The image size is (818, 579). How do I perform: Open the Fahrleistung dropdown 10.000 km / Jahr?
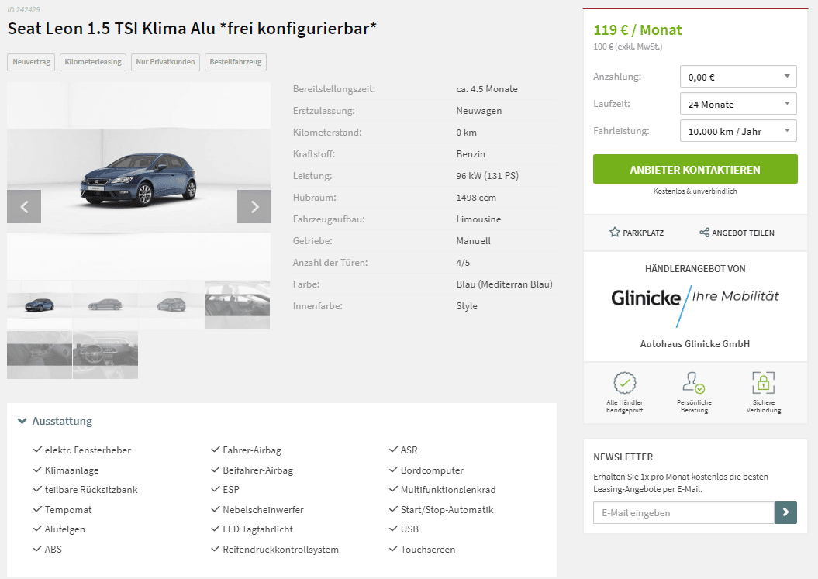pos(738,131)
